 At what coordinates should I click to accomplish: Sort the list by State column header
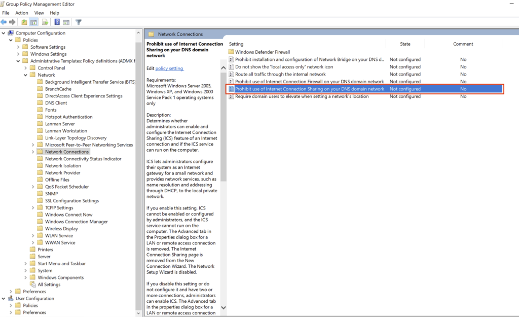[405, 44]
